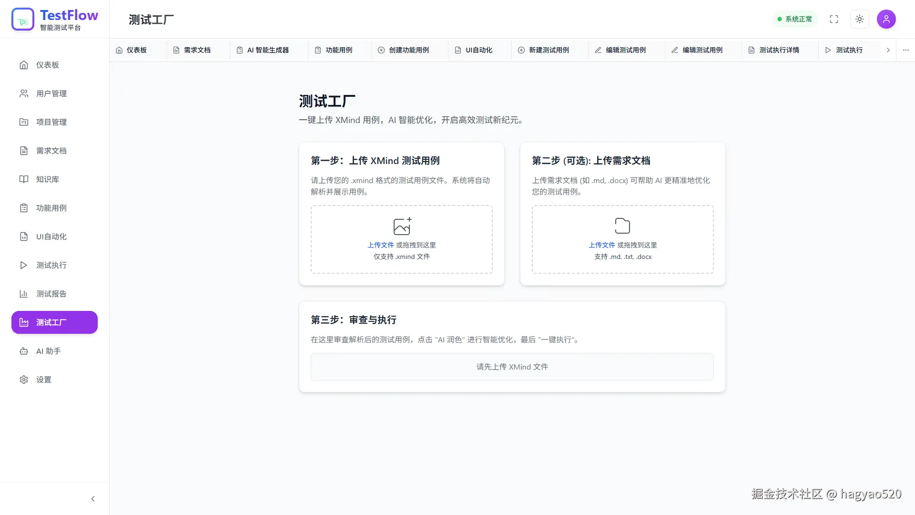Open the user avatar account menu
Screen dimensions: 915x515
[887, 19]
